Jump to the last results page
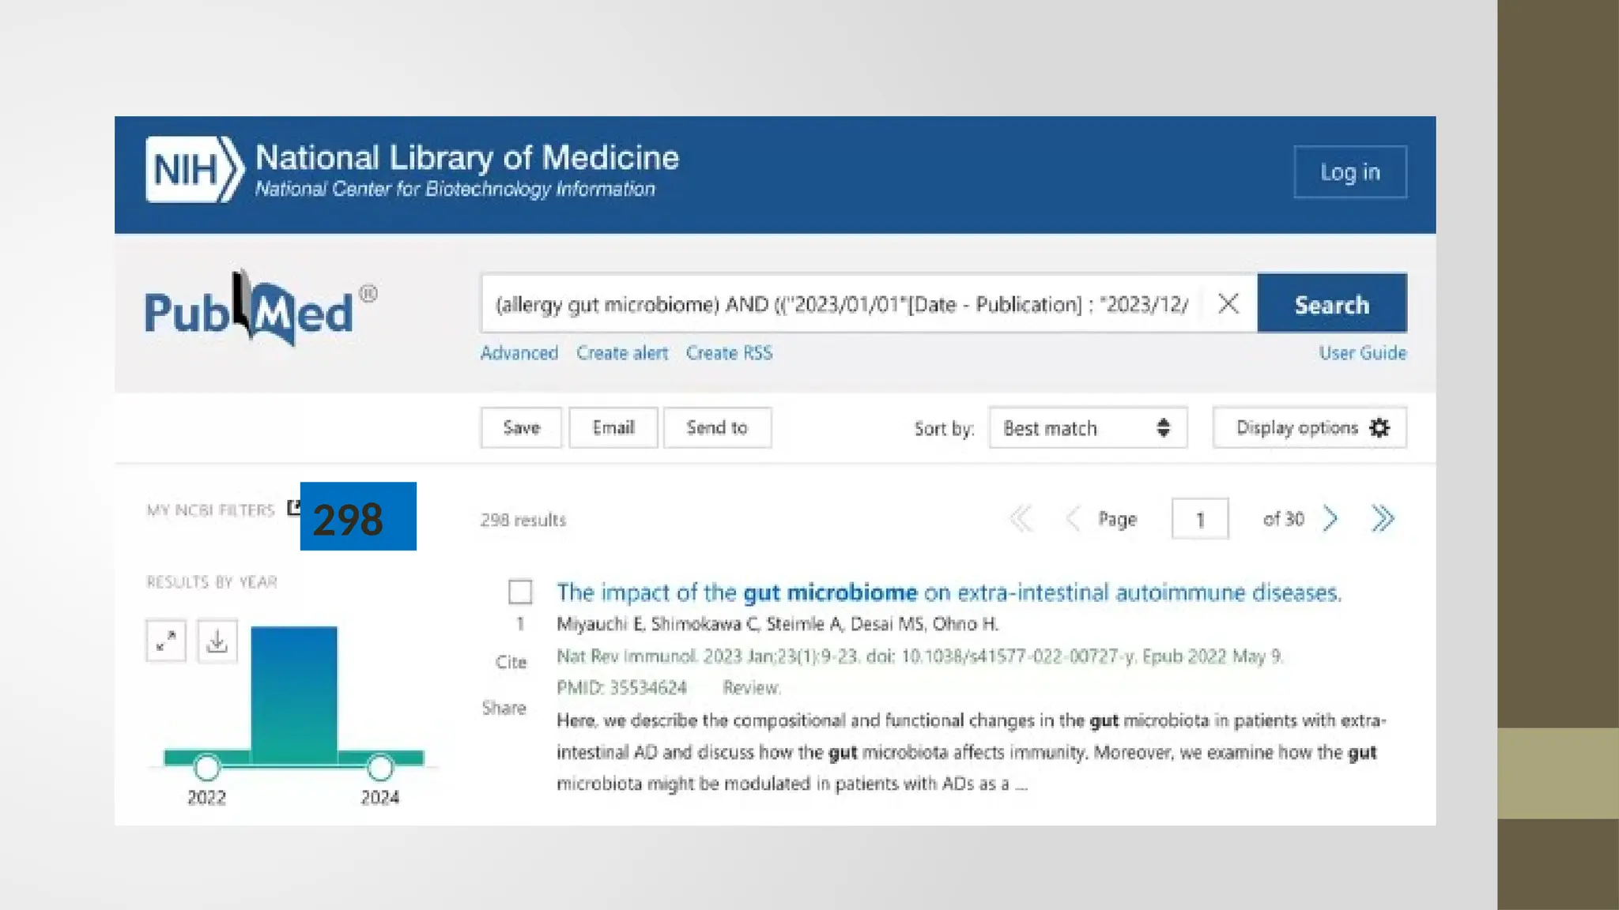The width and height of the screenshot is (1619, 910). pyautogui.click(x=1383, y=519)
